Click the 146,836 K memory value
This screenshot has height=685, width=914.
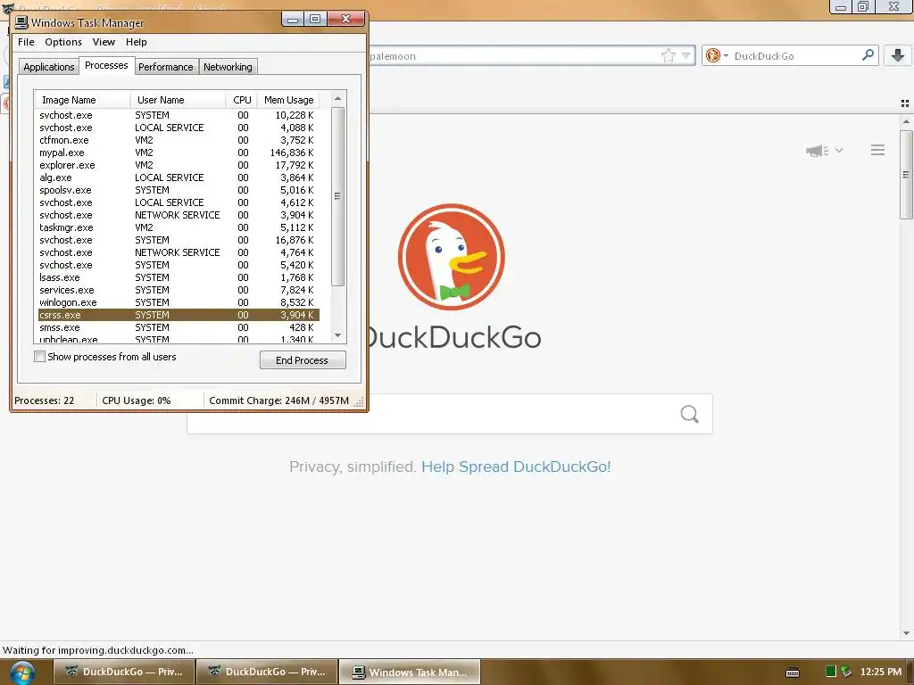(x=292, y=153)
